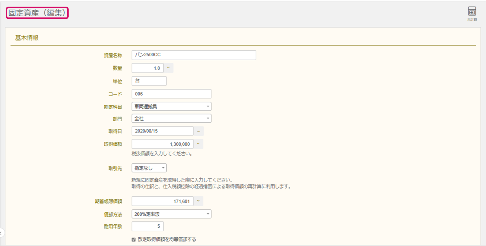Click the コード field showing 006
This screenshot has height=246, width=486.
tap(171, 94)
